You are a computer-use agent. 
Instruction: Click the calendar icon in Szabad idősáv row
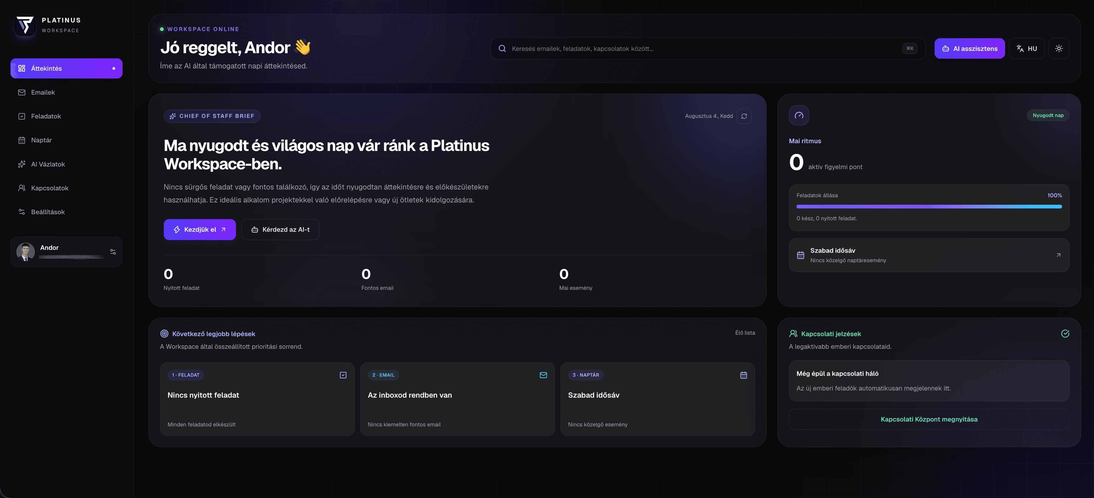point(801,255)
